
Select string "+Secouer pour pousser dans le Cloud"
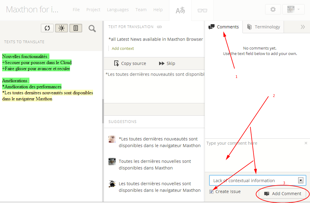(x=37, y=63)
